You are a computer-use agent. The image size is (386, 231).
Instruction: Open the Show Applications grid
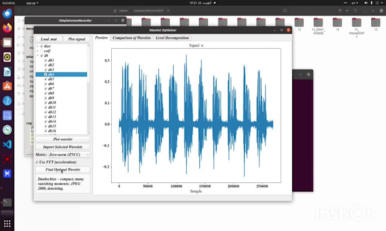(7, 224)
